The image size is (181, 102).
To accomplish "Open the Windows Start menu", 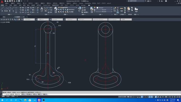I will click(x=2, y=100).
